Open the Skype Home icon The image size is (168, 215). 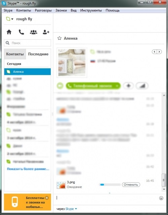click(9, 32)
